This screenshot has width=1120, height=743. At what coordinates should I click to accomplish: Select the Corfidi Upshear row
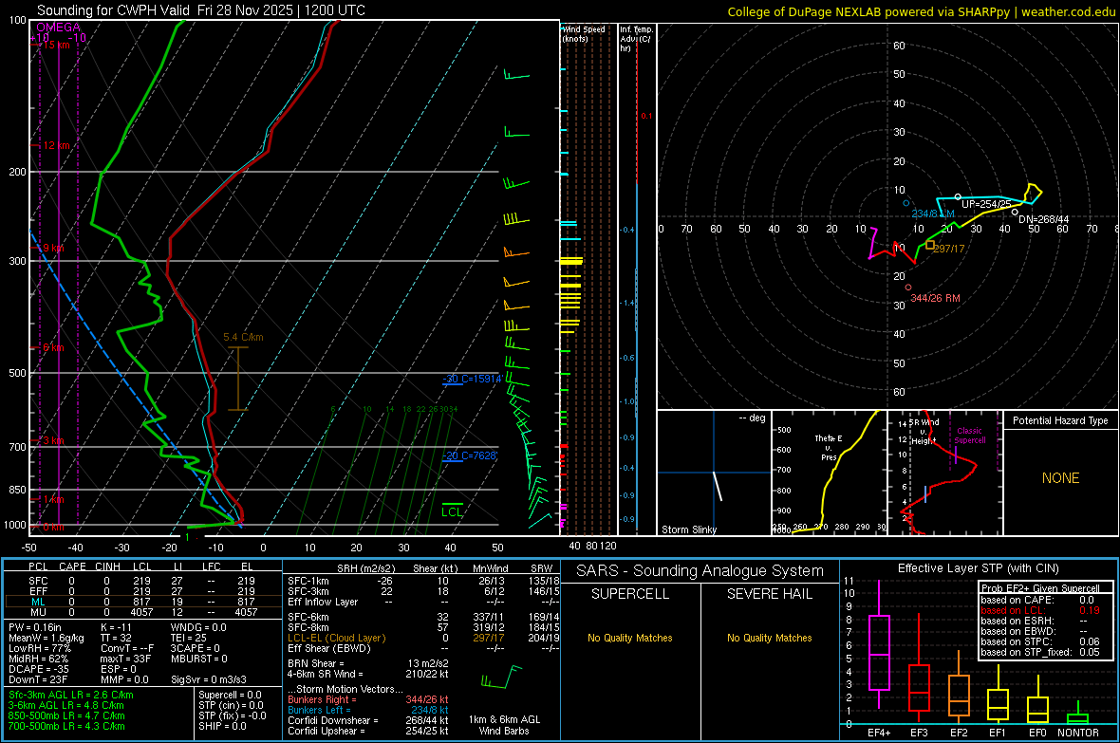(368, 731)
